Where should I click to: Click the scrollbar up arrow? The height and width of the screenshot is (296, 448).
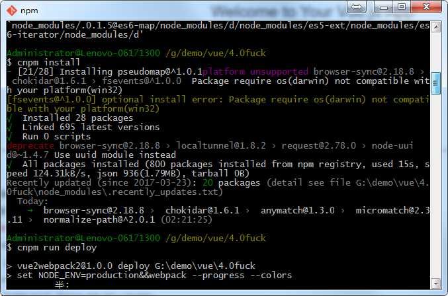click(x=435, y=27)
